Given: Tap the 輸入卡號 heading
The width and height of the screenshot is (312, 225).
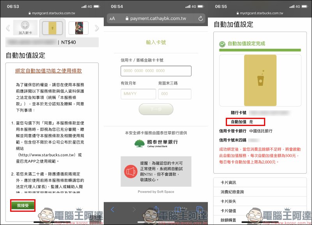Looking at the screenshot, I should tap(156, 42).
